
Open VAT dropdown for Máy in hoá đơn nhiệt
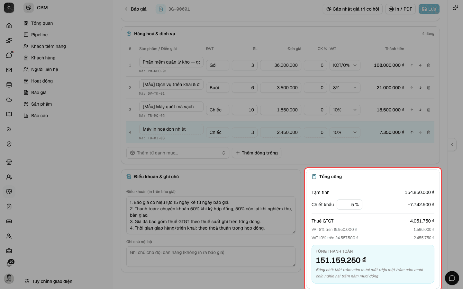point(345,132)
